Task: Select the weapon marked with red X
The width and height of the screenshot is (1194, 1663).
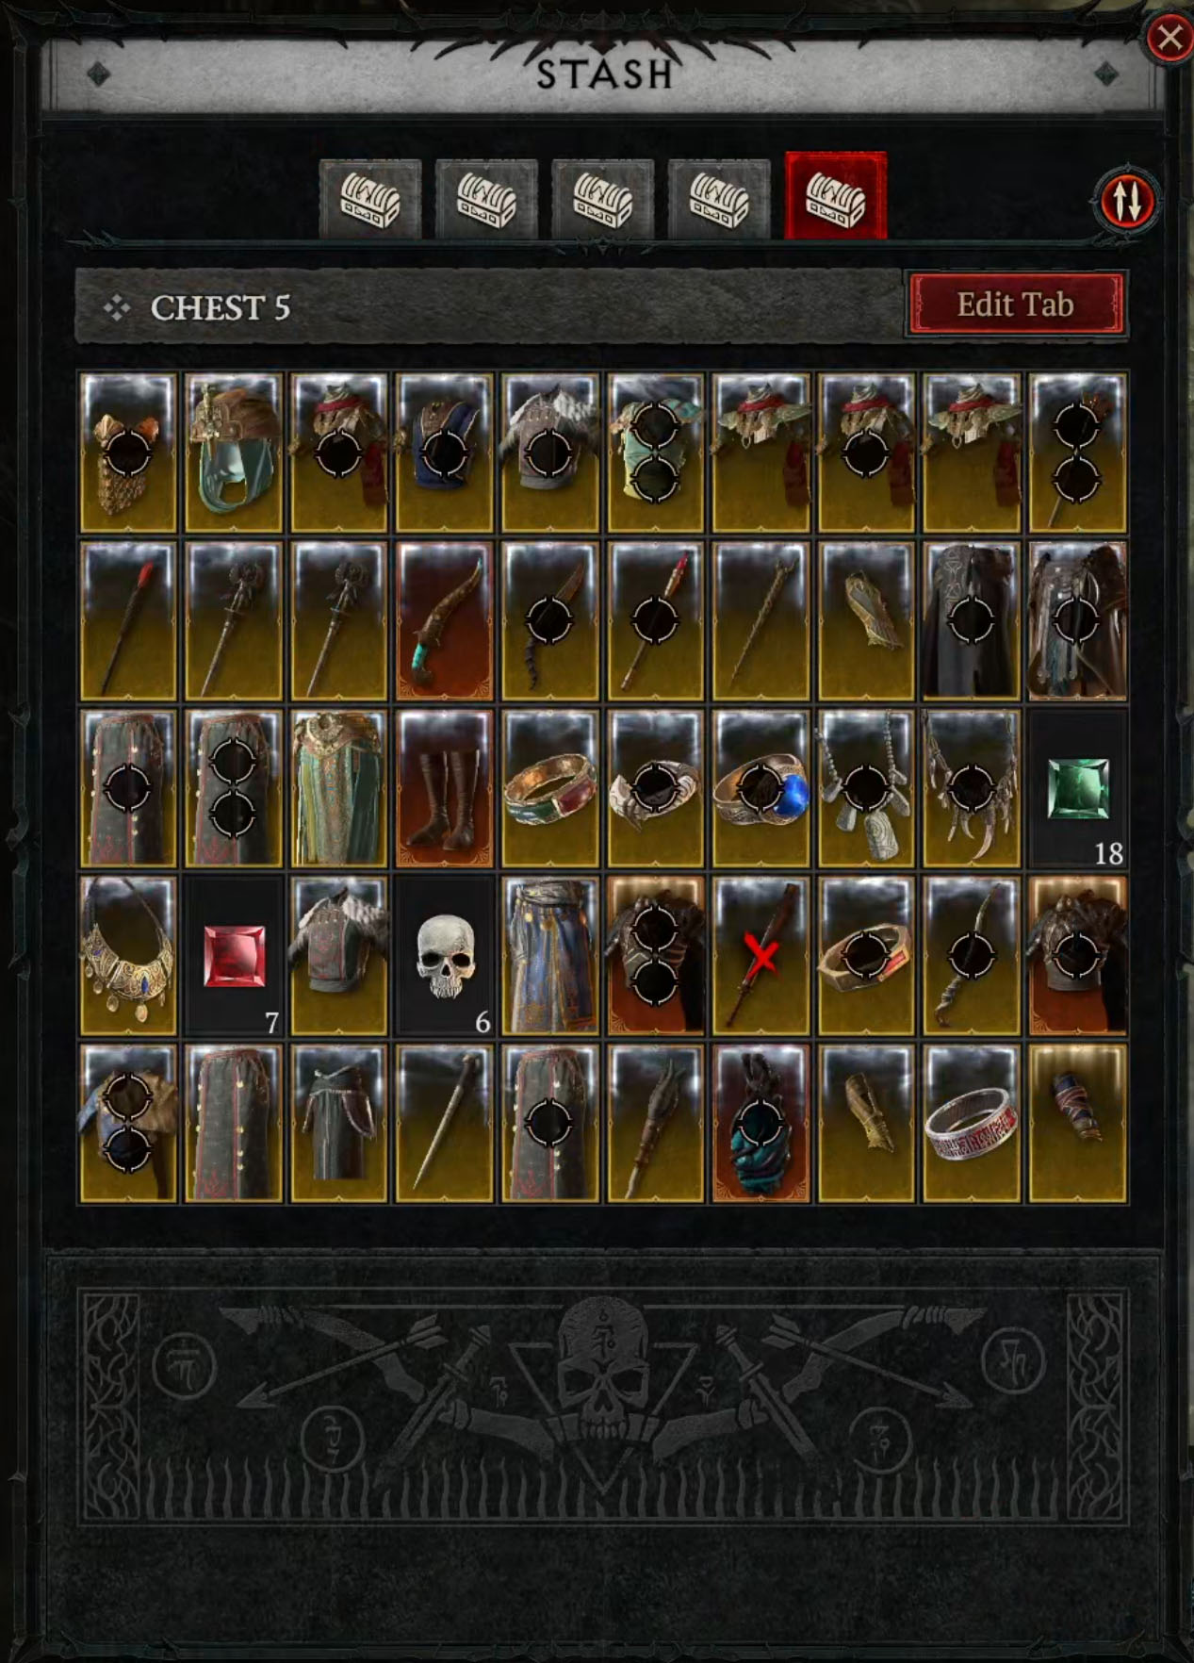Action: coord(761,956)
